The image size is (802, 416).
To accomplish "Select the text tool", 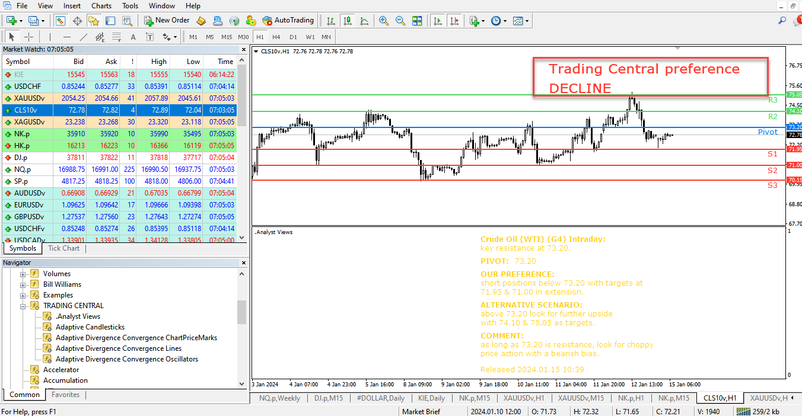I will pos(133,37).
